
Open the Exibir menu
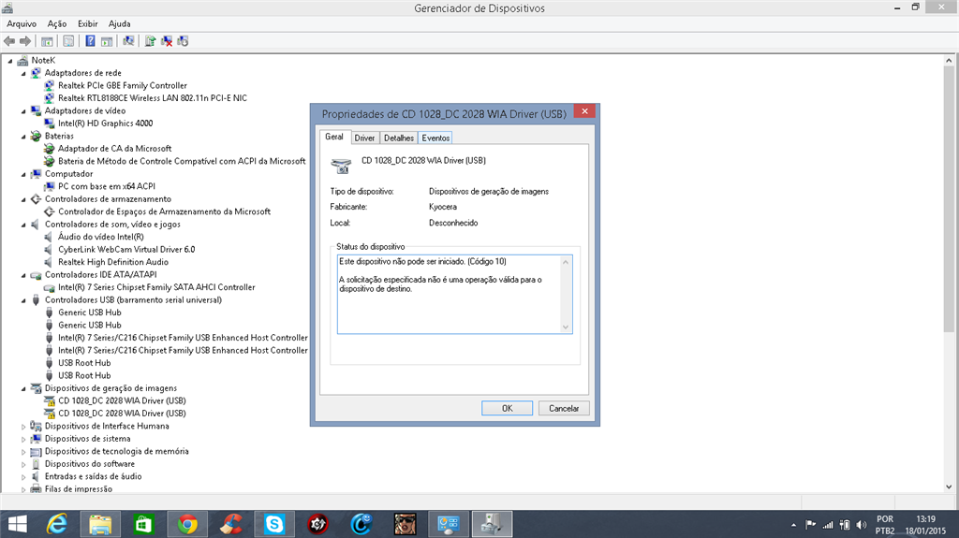[87, 23]
